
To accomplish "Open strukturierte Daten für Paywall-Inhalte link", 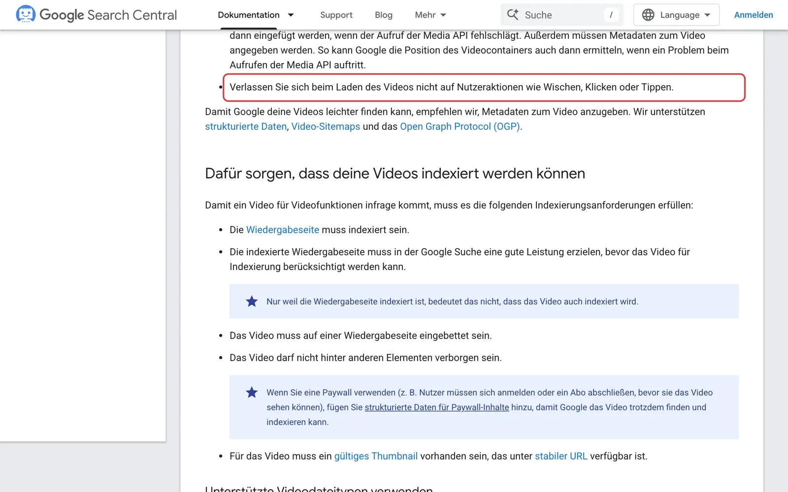I will (437, 407).
